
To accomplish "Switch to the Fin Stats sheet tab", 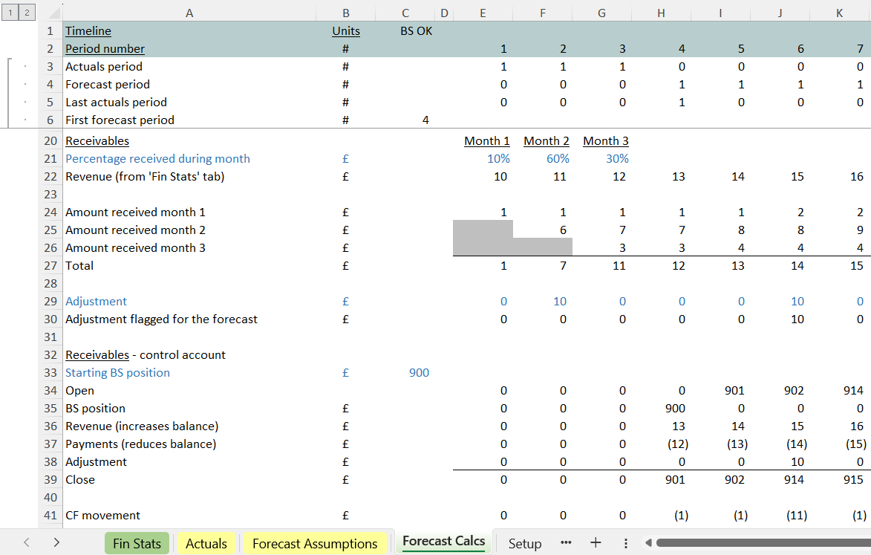I will (x=137, y=544).
